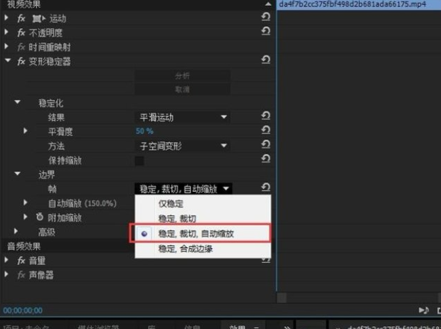
Task: Collapse the 视频效果 section arrow
Action: coord(268,4)
